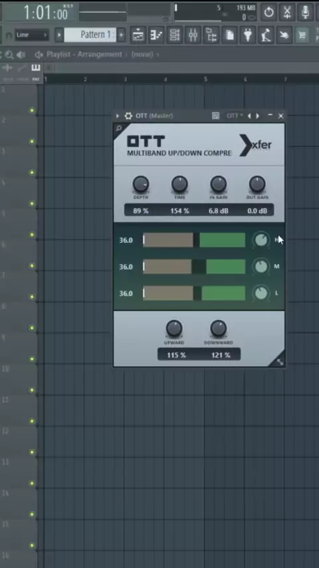
Task: Click the documents icon beside the browser button
Action: click(x=229, y=35)
